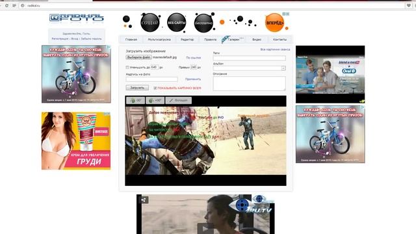416x234 pixels.
Task: Click the AdChoices icon on right bicycle ad
Action: 363,107
